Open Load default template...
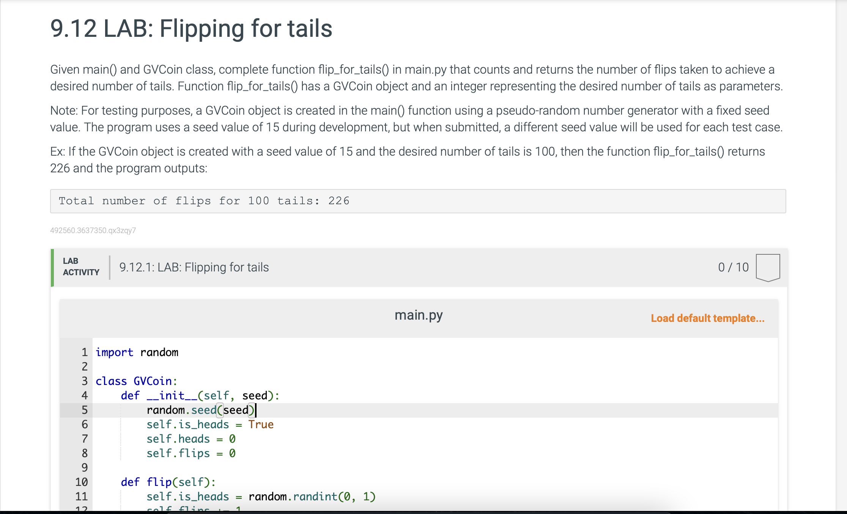 click(x=707, y=318)
